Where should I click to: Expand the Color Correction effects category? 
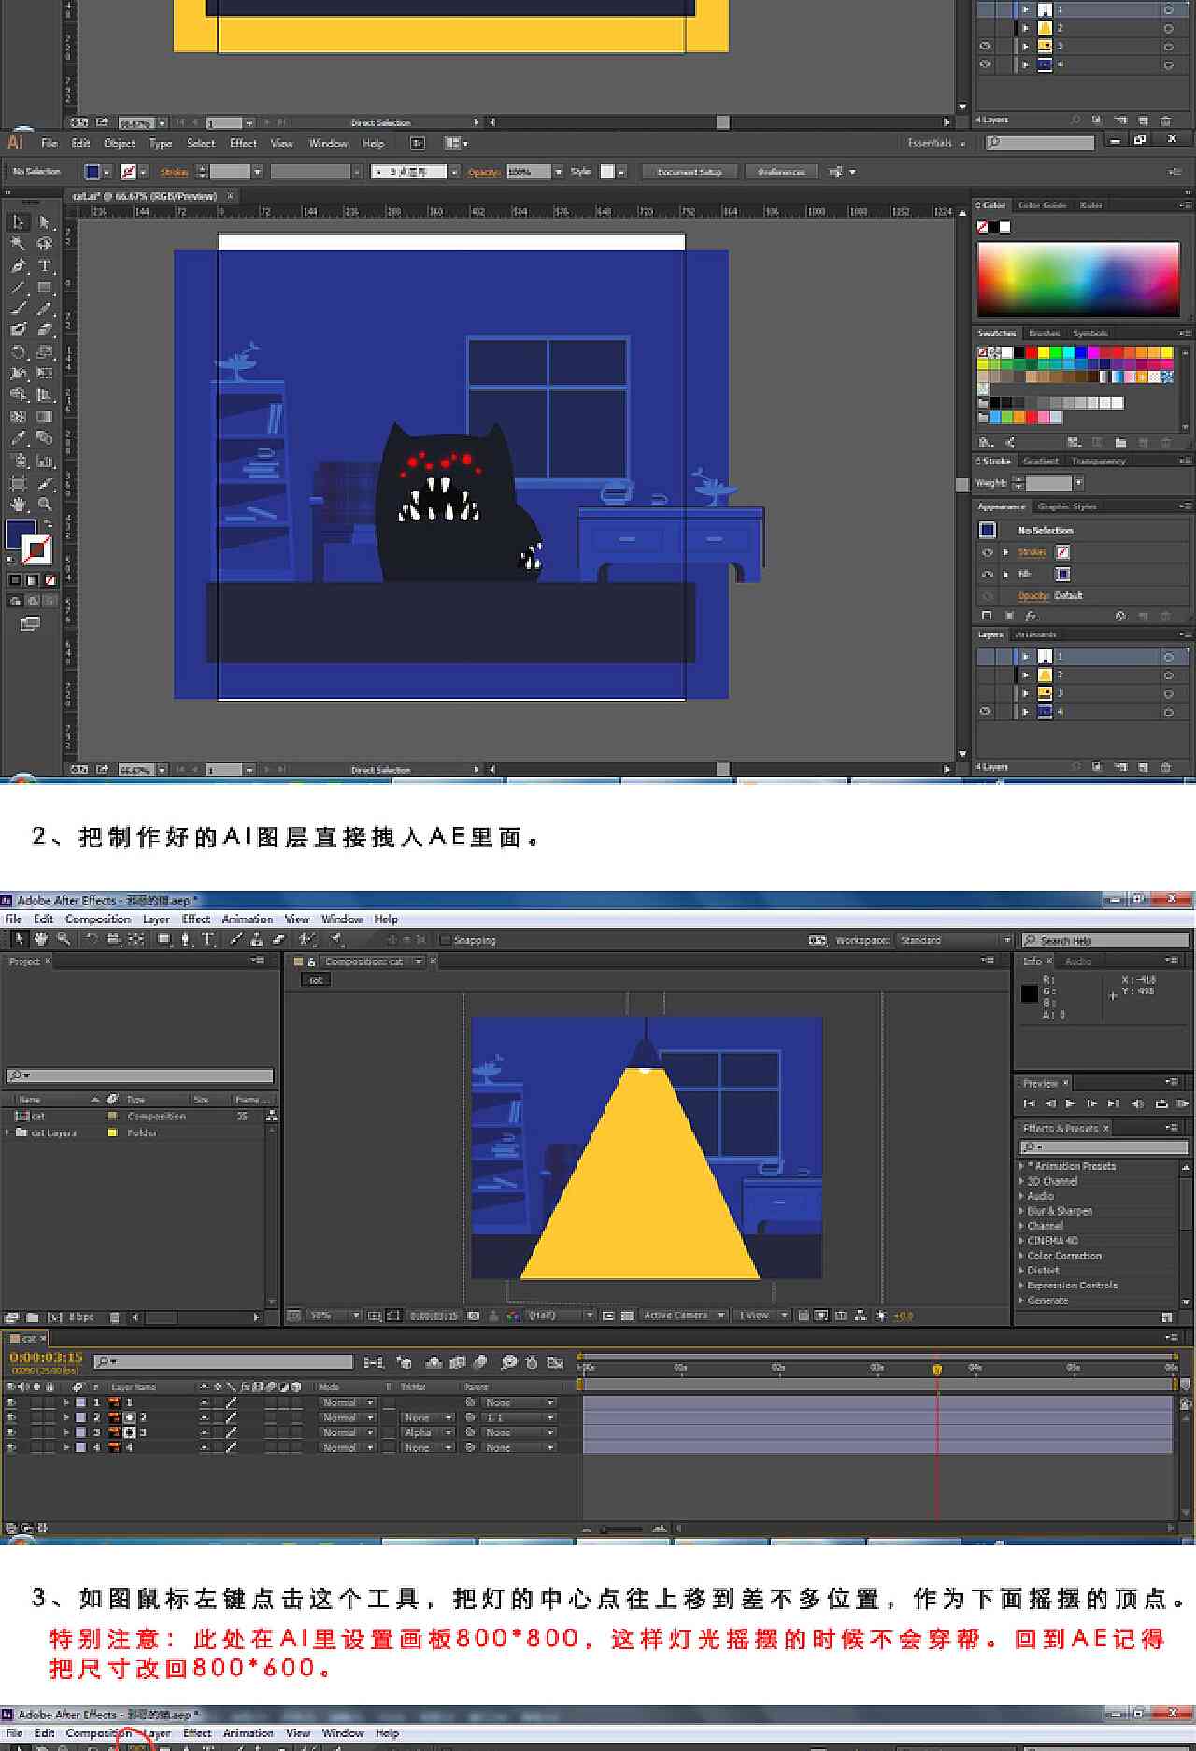[x=1020, y=1256]
